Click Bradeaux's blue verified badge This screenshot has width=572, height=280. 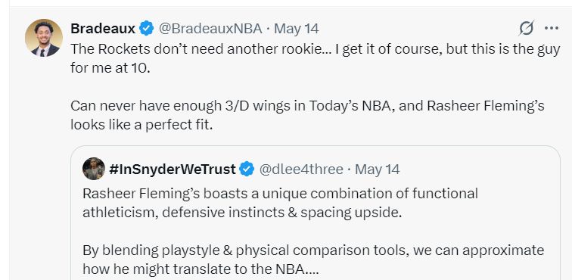[147, 29]
